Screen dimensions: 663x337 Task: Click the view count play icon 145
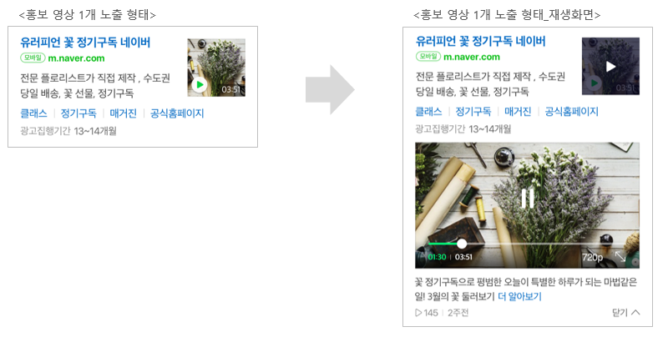pyautogui.click(x=426, y=313)
